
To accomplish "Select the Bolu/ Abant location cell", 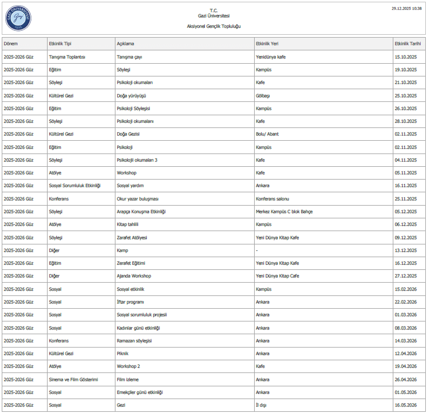I will tap(267, 134).
